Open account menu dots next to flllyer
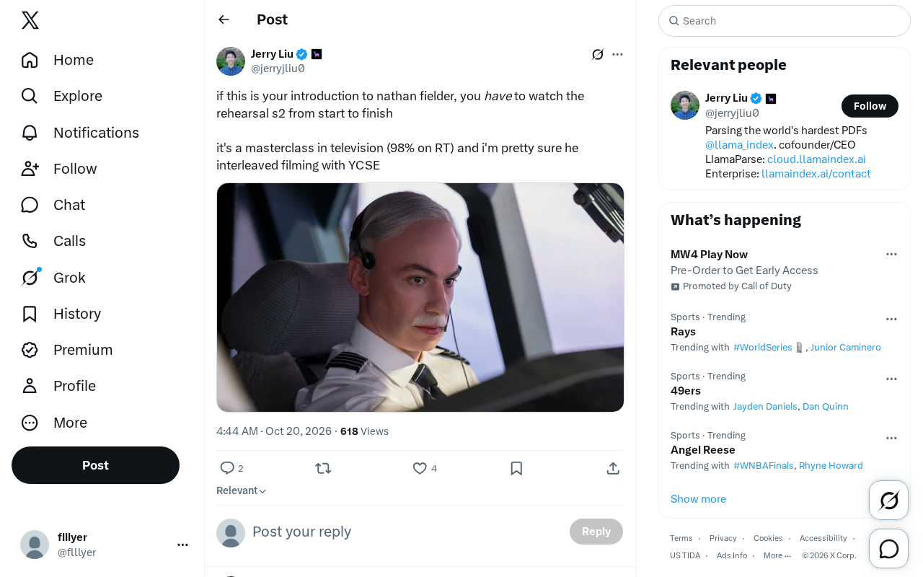 (x=182, y=545)
